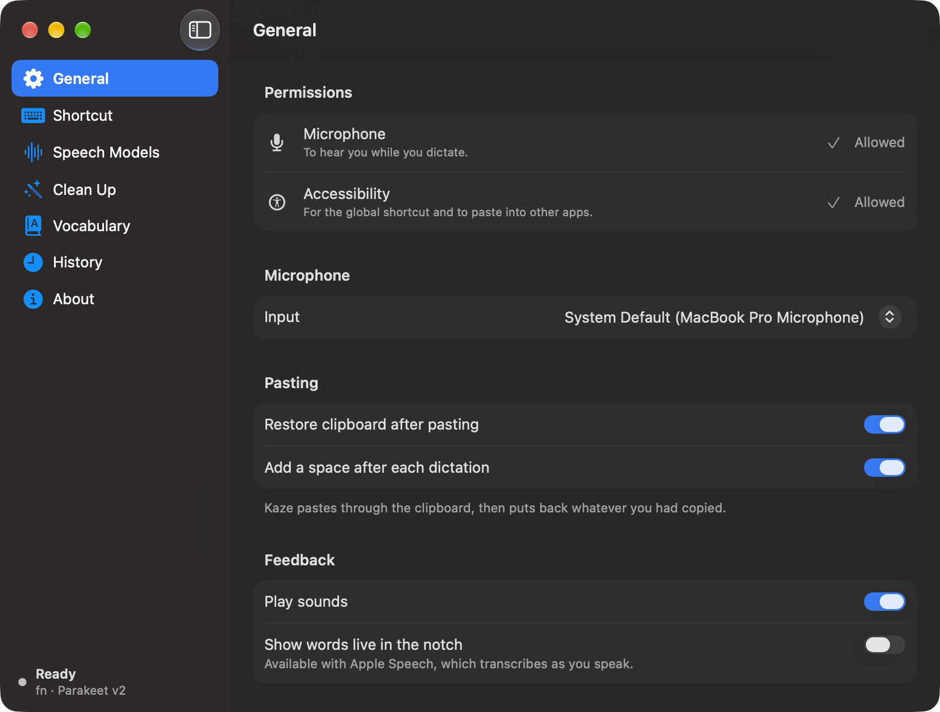Click the Ready status dot

click(22, 682)
